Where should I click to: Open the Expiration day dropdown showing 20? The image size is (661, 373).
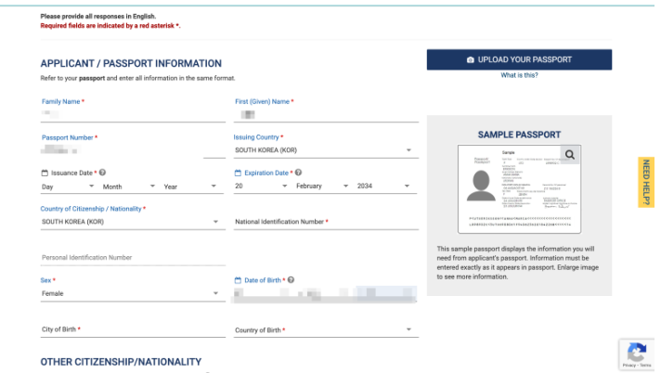click(261, 186)
